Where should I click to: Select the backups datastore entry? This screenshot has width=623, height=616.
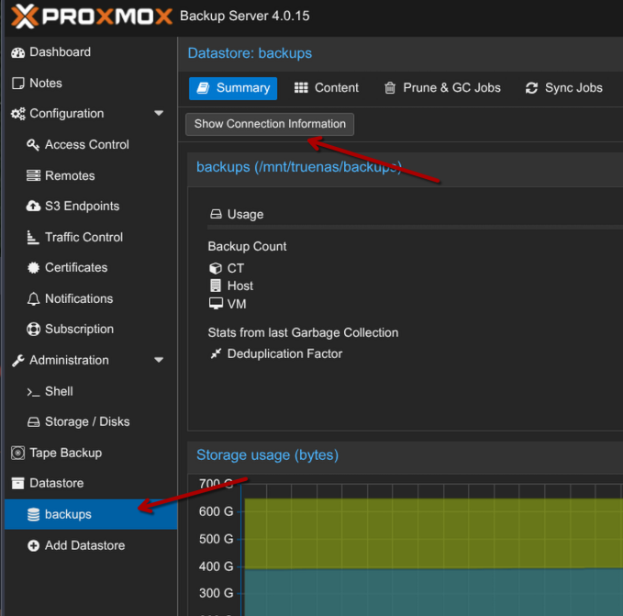[68, 514]
